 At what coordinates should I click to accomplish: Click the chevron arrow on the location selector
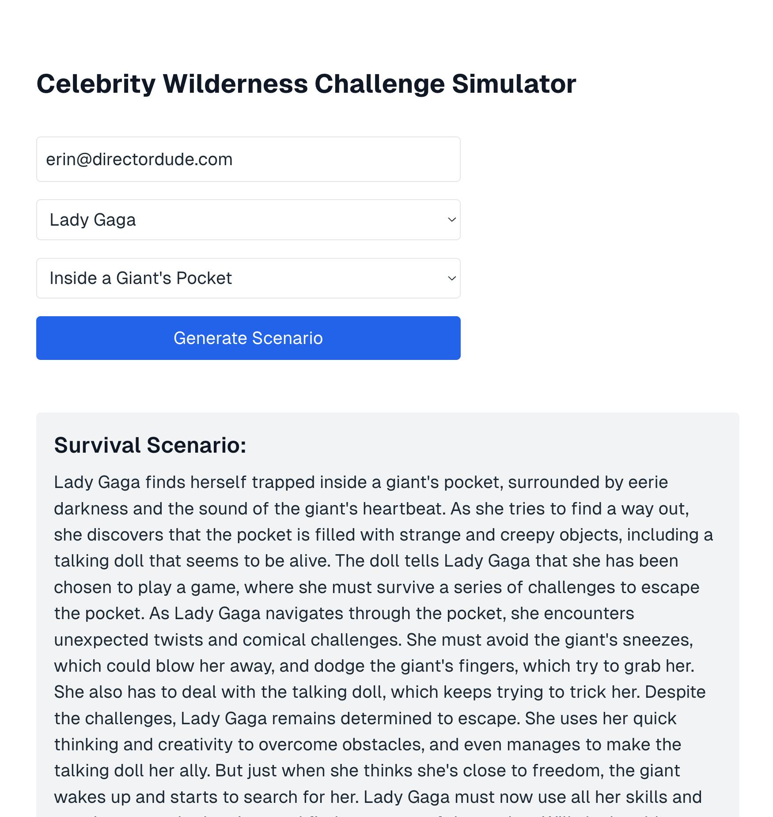451,278
